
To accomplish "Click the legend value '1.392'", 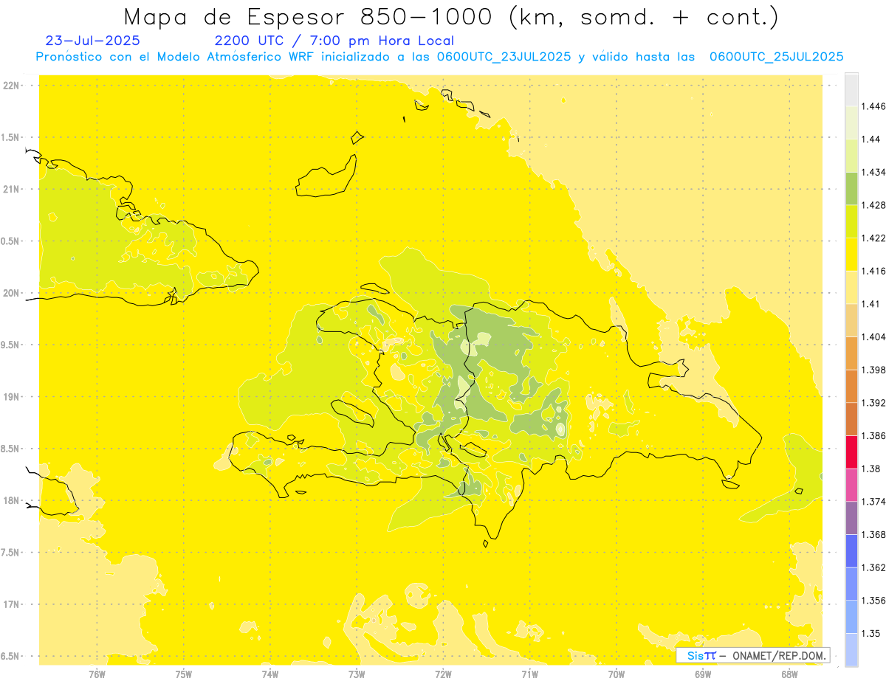I will (873, 403).
